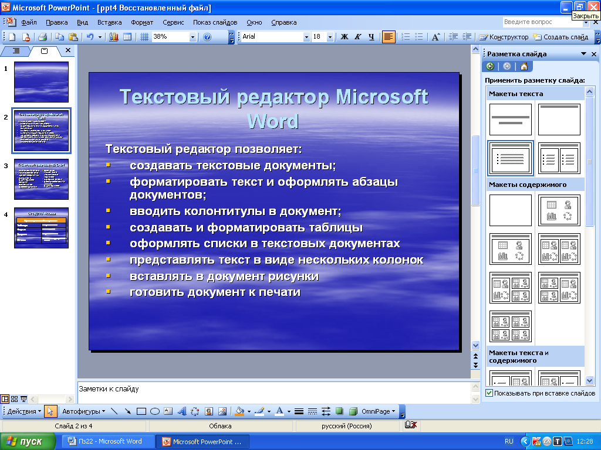Open the Вставка menu

click(110, 22)
